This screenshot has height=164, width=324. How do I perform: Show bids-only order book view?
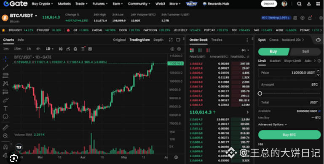(x=200, y=50)
